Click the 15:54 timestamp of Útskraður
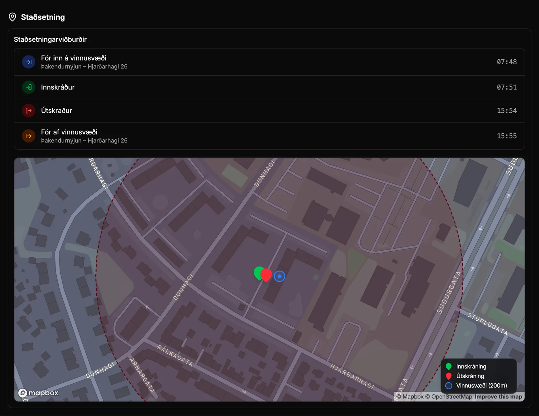Screen dimensions: 539x416 (507, 110)
